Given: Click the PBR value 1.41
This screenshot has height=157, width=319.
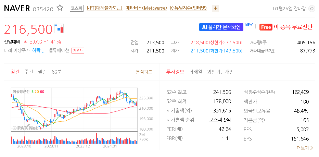Looking at the screenshot, I should coord(226,139).
